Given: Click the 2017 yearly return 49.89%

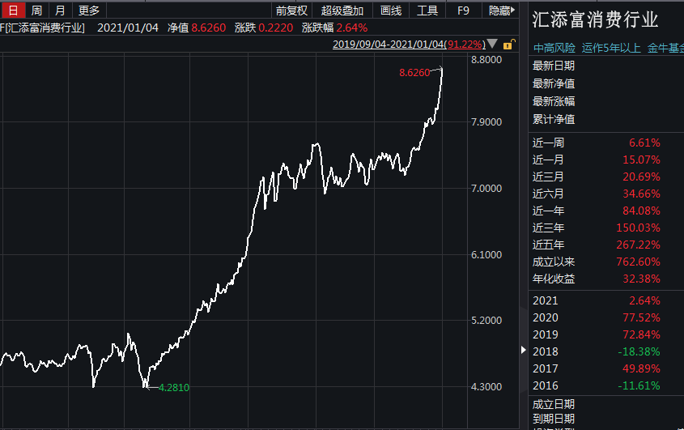Looking at the screenshot, I should tap(641, 368).
